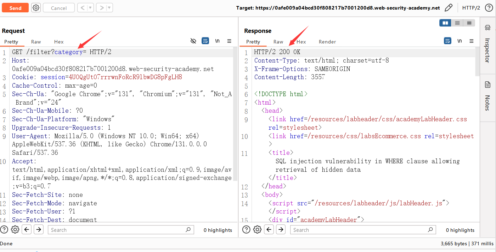The image size is (496, 252).
Task: Switch Request view to Hex tab
Action: pos(59,42)
